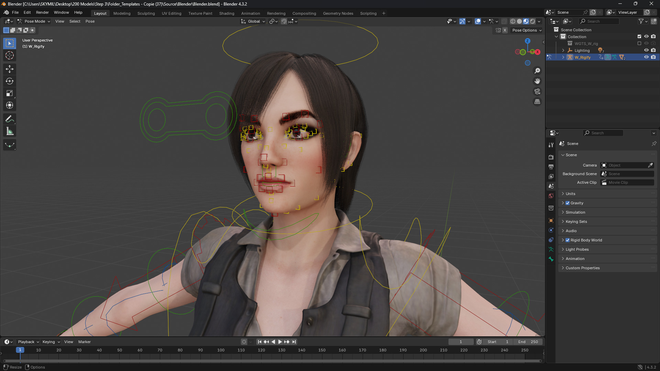Enable the WGTS_W_rig collection checkbox

639,44
